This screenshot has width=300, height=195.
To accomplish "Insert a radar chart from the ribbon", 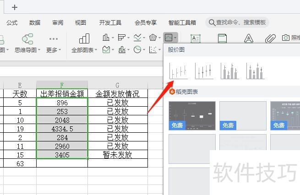I will pyautogui.click(x=155, y=38).
